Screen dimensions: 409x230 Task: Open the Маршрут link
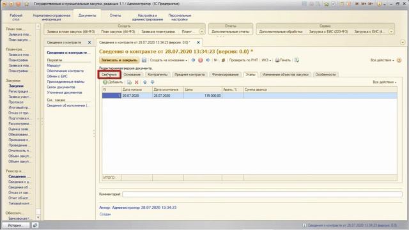tap(54, 65)
